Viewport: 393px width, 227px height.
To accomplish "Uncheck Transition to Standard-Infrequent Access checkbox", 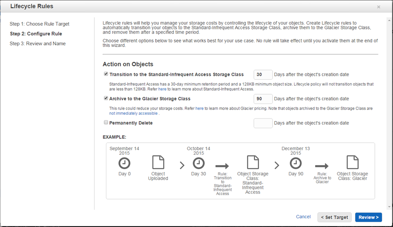I will pyautogui.click(x=106, y=74).
